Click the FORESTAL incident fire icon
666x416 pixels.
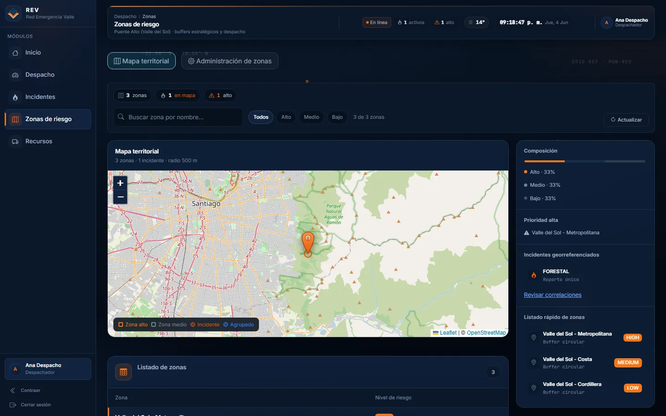tap(534, 275)
